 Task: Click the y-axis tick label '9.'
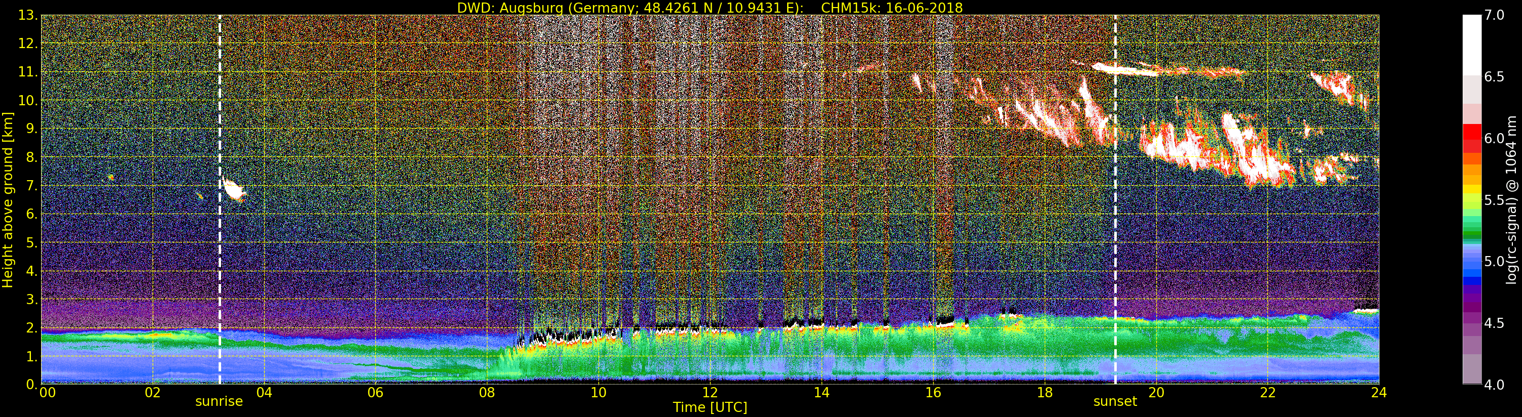(x=32, y=129)
